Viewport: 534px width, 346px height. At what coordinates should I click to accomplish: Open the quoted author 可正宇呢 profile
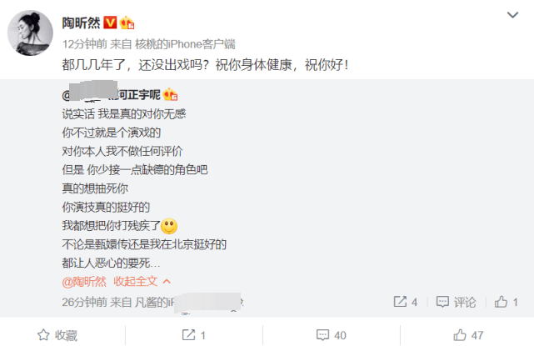coord(112,94)
